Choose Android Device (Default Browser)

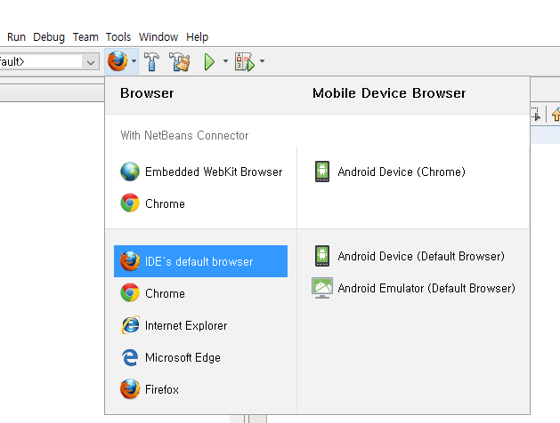[x=410, y=256]
